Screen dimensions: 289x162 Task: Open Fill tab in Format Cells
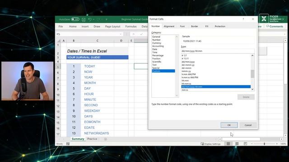[207, 26]
